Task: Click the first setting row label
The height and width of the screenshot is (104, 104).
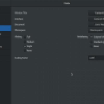Action: coord(21,13)
